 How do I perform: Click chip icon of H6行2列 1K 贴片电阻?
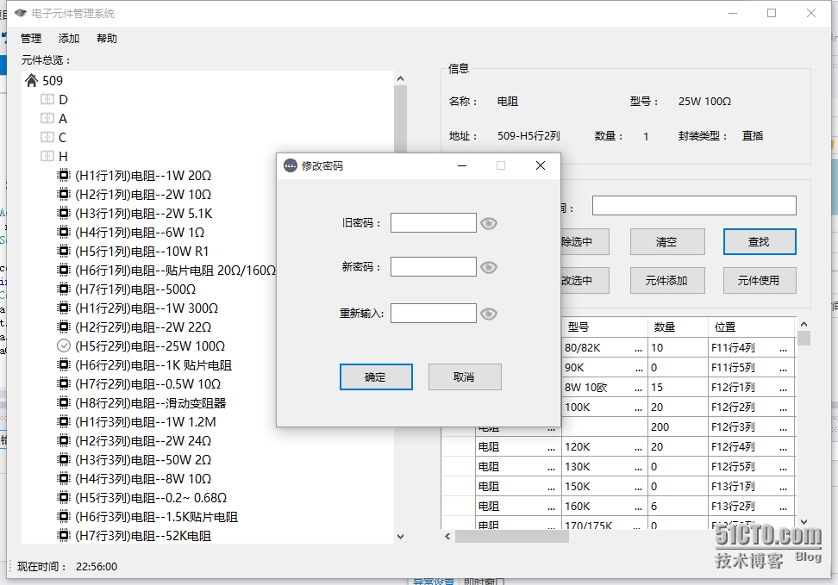click(64, 365)
